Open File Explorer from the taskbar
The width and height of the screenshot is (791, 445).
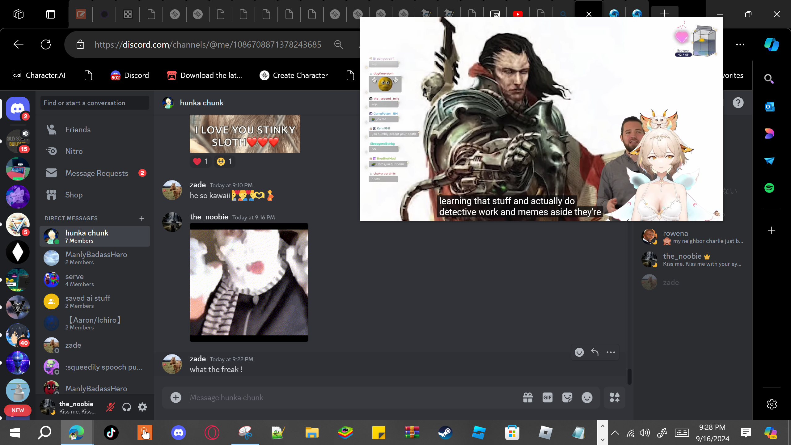(x=312, y=433)
